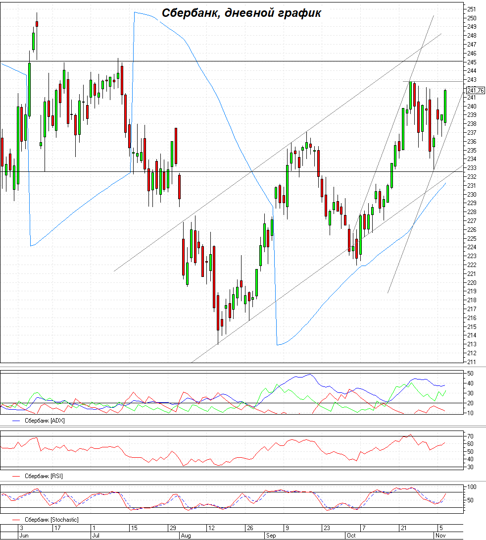Click the Aug month label
Screen dimensions: 486x540
[x=186, y=536]
